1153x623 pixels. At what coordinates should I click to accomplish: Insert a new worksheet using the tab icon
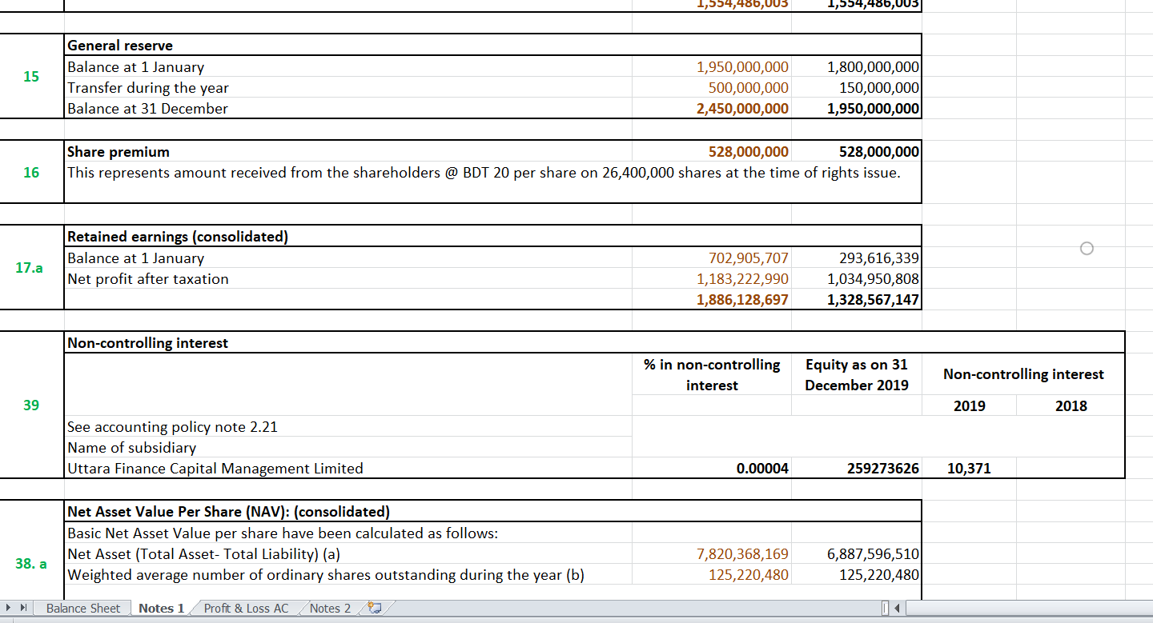[373, 608]
